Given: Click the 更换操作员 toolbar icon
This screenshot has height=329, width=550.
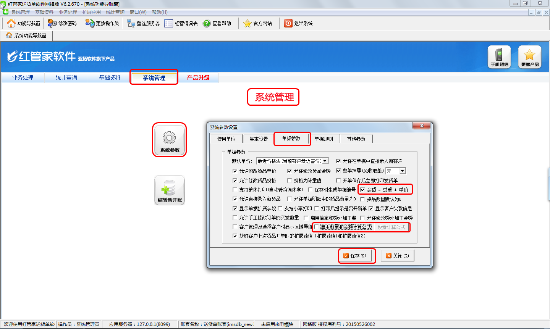Looking at the screenshot, I should [x=90, y=23].
